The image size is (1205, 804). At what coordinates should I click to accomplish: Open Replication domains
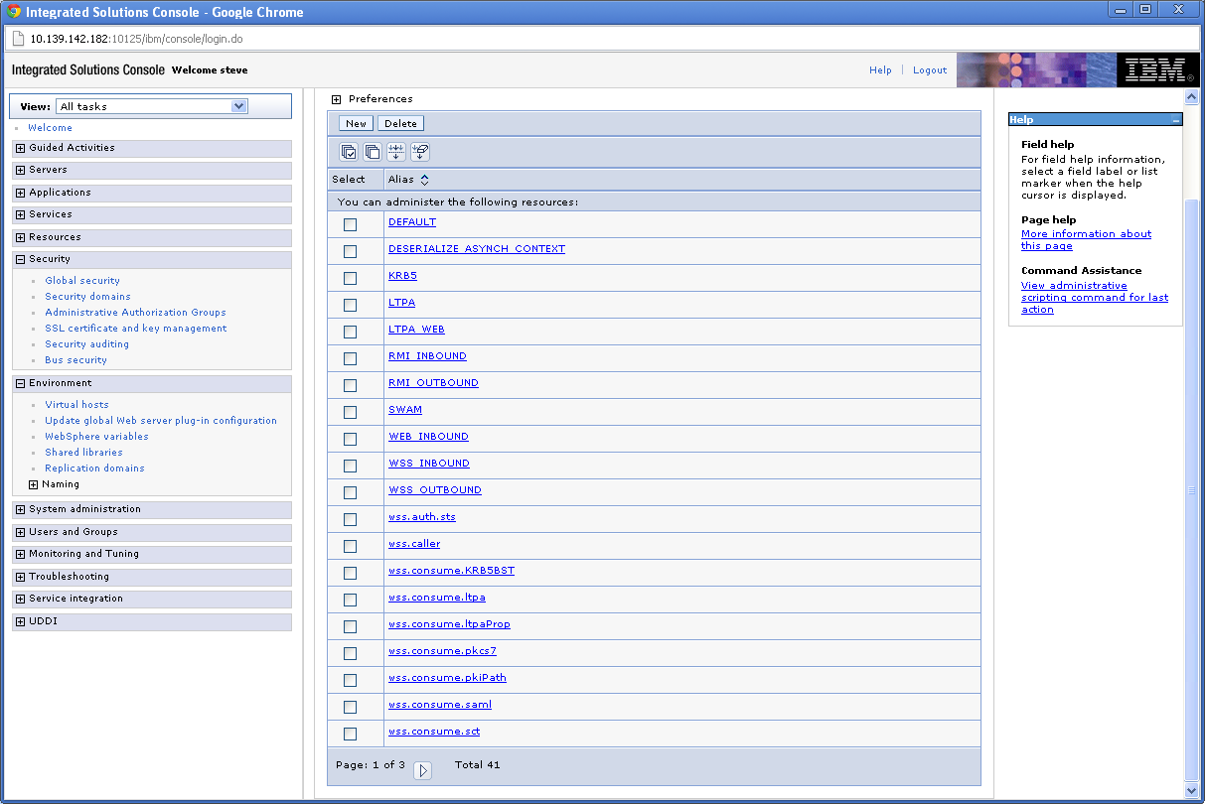pos(94,469)
